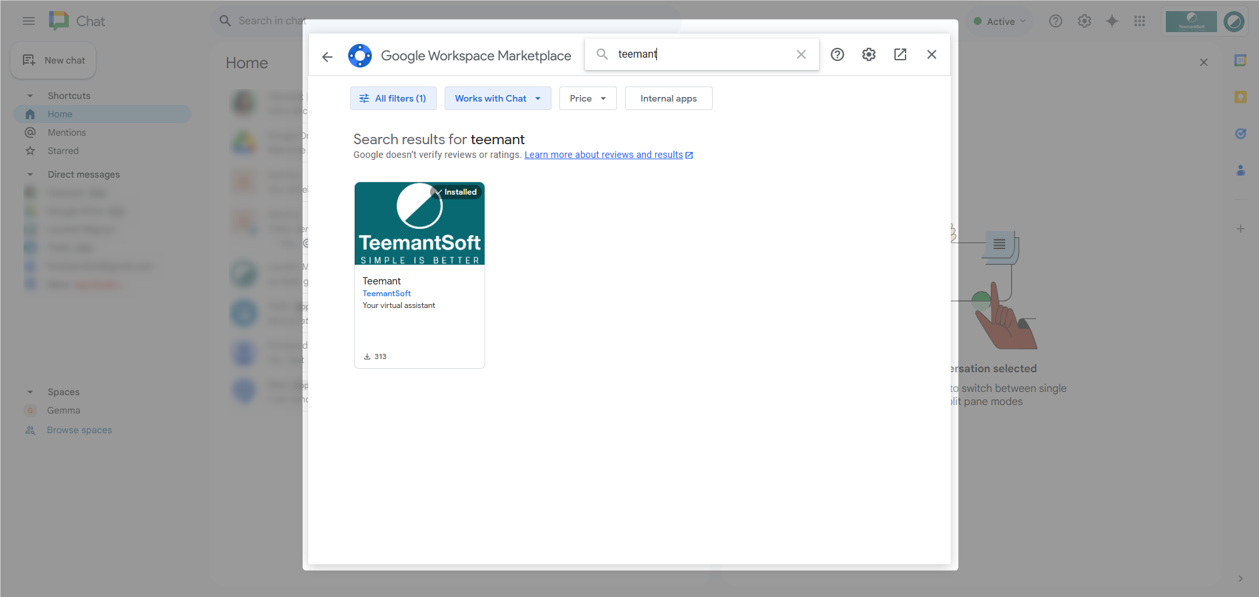Focus the Search in chat field
1259x597 pixels.
(446, 21)
